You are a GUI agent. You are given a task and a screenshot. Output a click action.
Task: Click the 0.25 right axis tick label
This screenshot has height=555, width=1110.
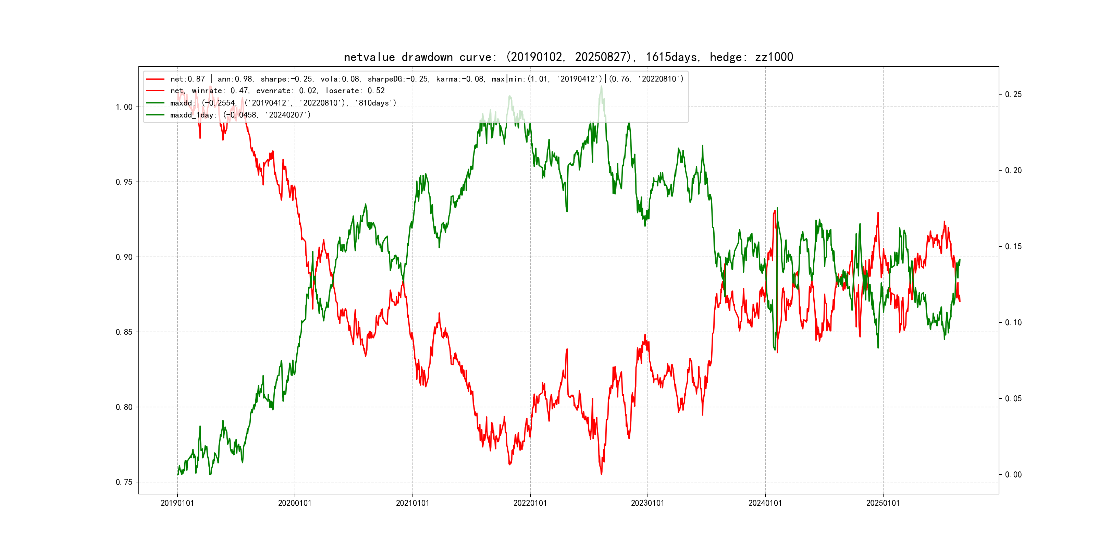click(x=1013, y=94)
